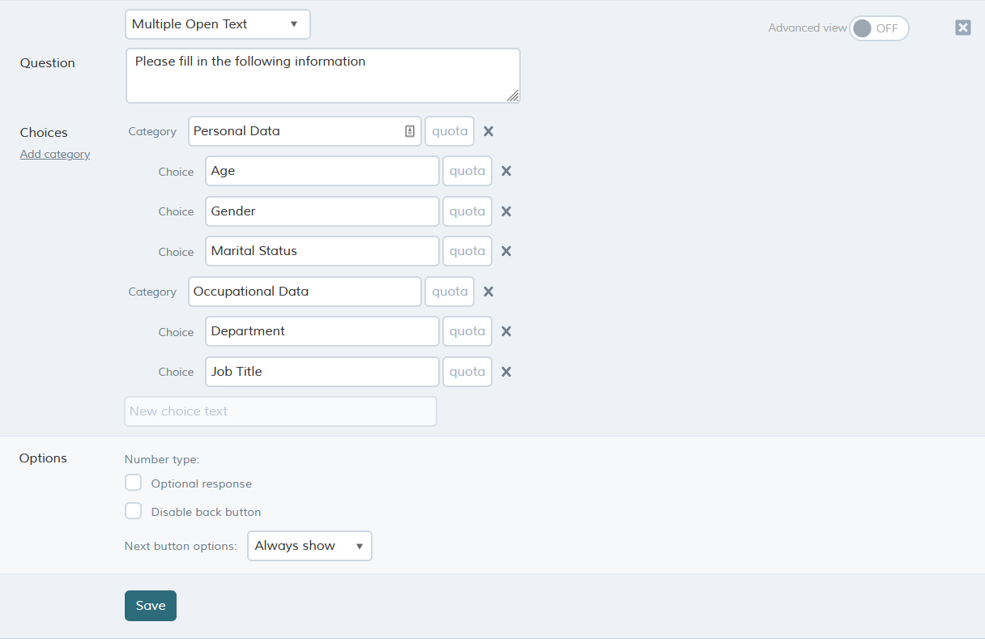Remove the Job Title choice
The image size is (985, 639).
click(x=506, y=372)
